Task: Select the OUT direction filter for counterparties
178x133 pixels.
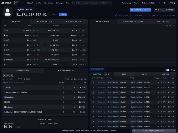Action: click(11, 79)
